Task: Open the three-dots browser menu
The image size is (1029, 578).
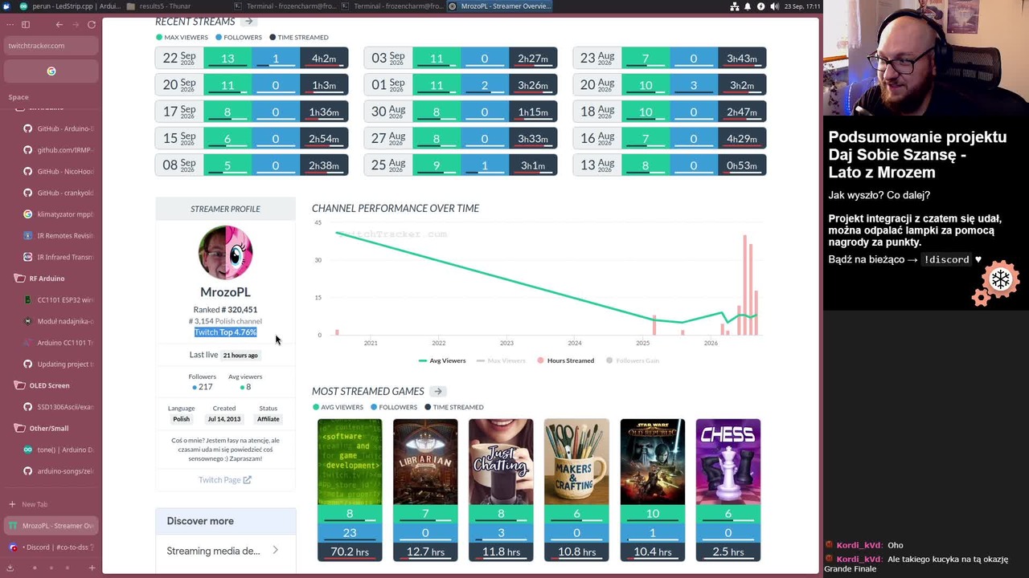Action: tap(10, 25)
